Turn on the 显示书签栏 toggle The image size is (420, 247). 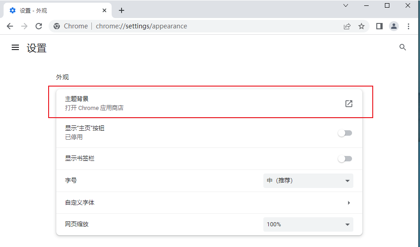click(x=345, y=159)
